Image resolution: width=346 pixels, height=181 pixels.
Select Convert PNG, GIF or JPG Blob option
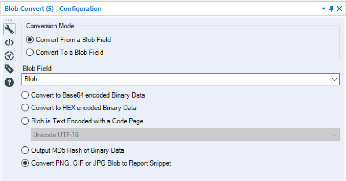tap(25, 163)
